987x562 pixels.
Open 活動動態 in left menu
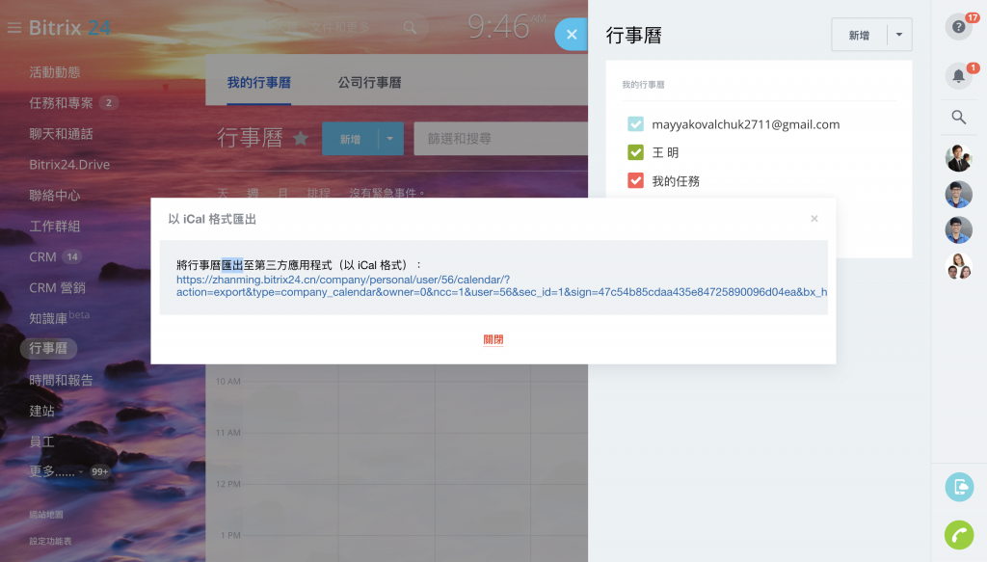(55, 72)
